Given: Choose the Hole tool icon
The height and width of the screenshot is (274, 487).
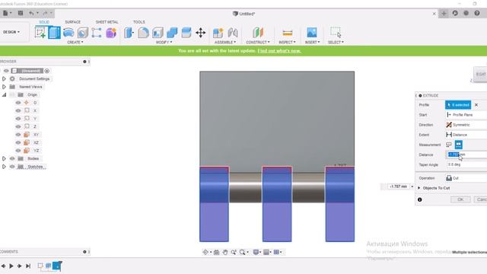Looking at the screenshot, I should point(83,33).
